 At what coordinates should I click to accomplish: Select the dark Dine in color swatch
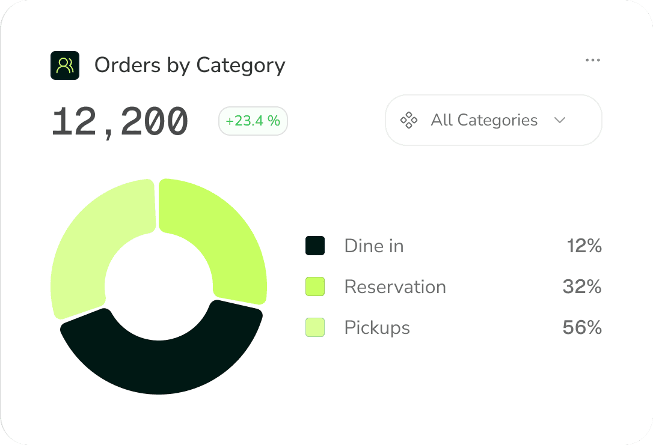pos(315,246)
